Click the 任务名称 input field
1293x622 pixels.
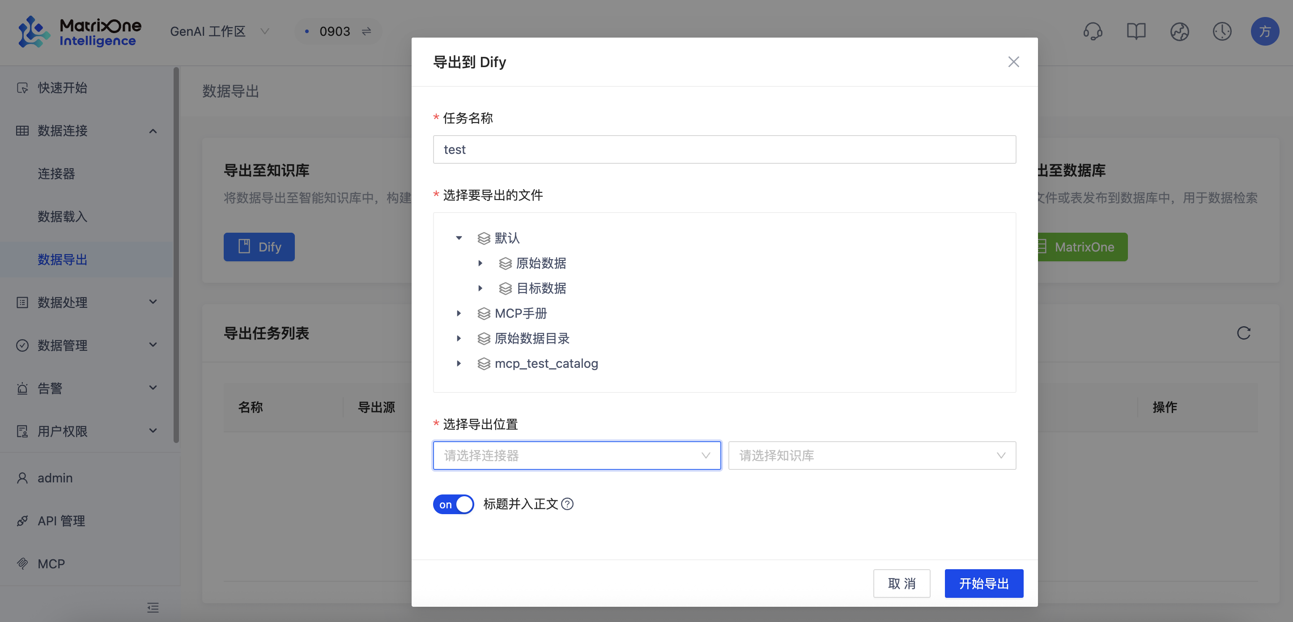point(724,149)
